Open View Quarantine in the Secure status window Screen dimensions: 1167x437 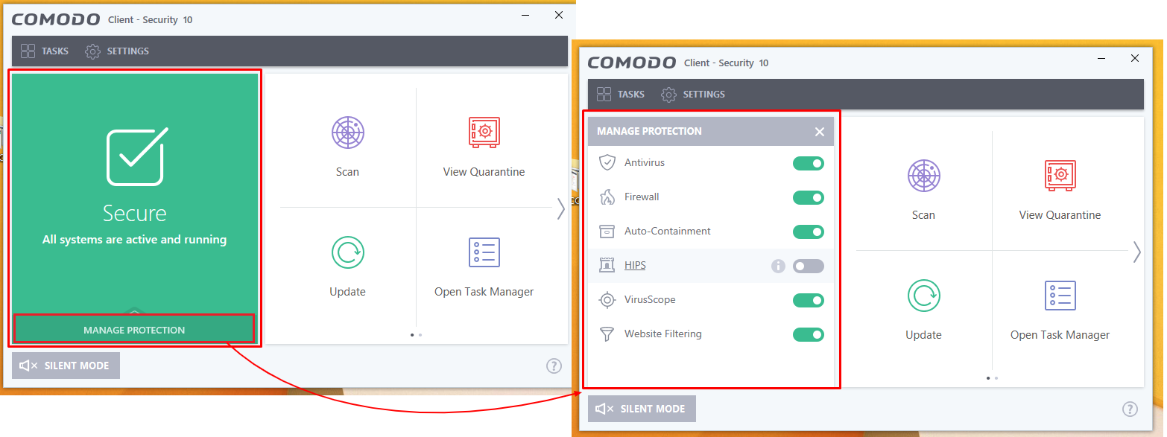[x=484, y=146]
